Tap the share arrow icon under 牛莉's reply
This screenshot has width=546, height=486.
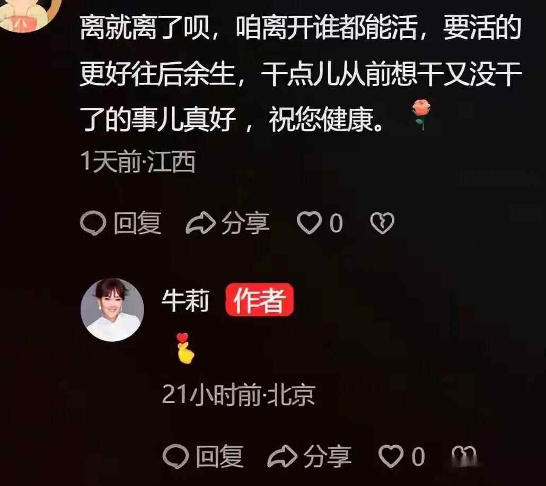(x=283, y=456)
